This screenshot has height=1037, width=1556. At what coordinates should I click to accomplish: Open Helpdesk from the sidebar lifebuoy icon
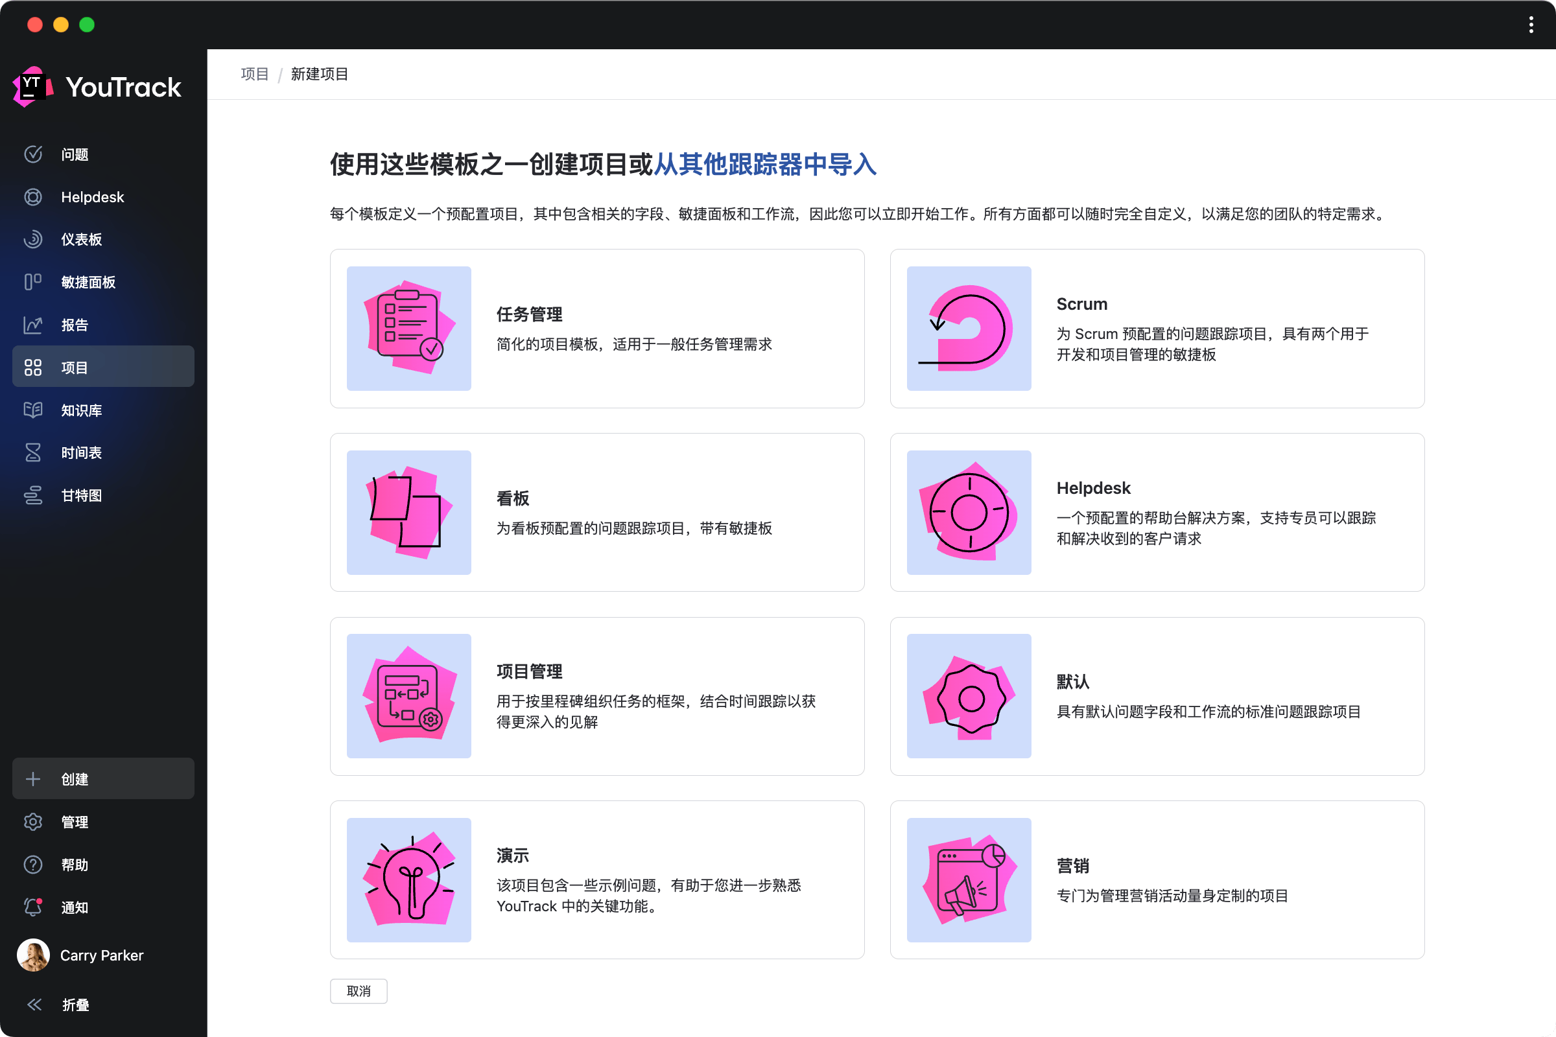click(33, 197)
